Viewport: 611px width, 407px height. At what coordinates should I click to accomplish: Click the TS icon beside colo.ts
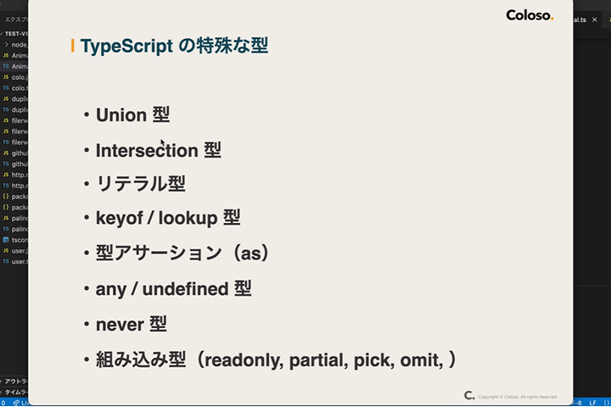6,87
